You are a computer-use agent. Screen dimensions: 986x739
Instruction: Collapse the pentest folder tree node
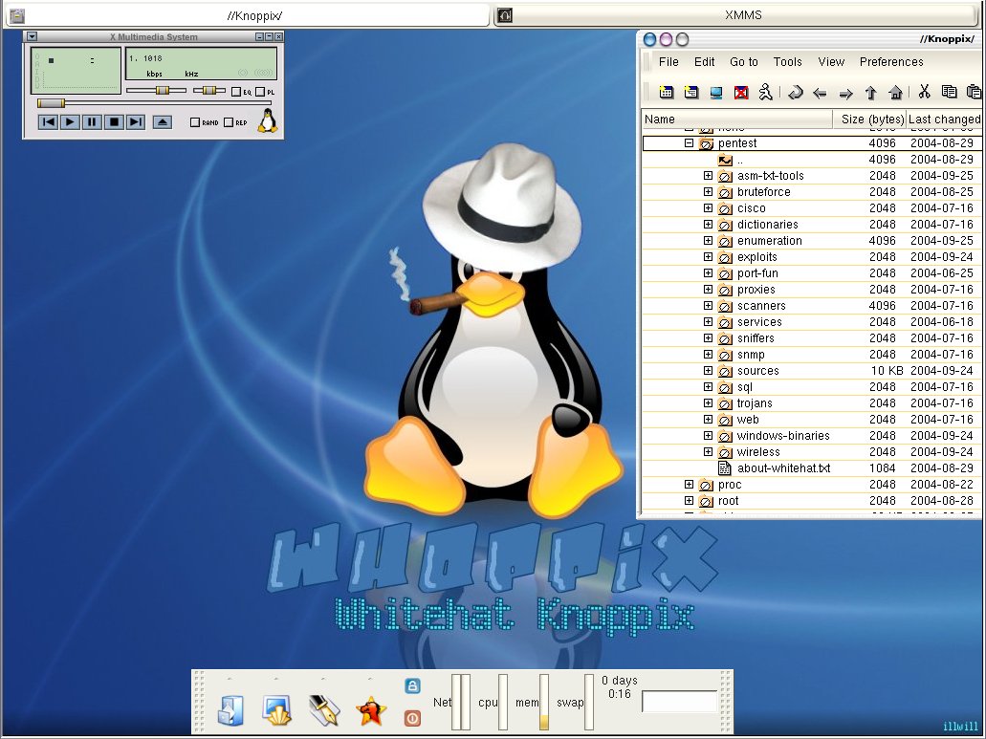[x=689, y=143]
